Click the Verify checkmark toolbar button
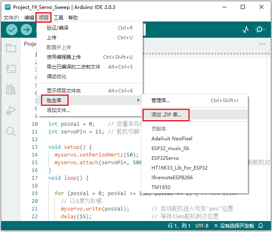Screen dimensions: 272x232 [12, 30]
